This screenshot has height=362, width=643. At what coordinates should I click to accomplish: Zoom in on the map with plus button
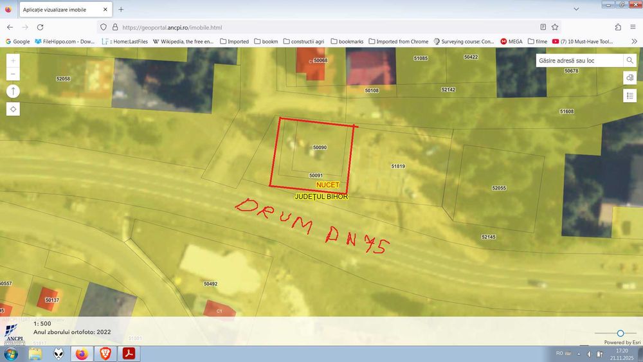click(x=13, y=60)
